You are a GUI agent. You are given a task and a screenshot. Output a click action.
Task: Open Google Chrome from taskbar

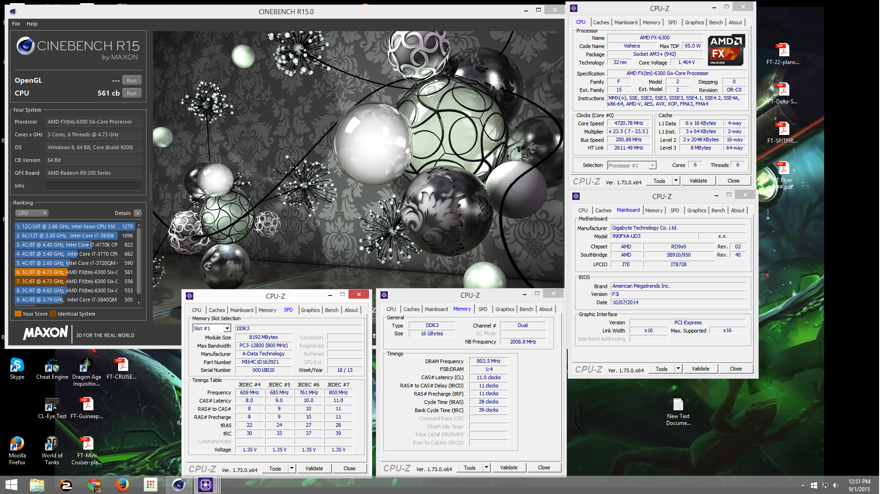94,485
